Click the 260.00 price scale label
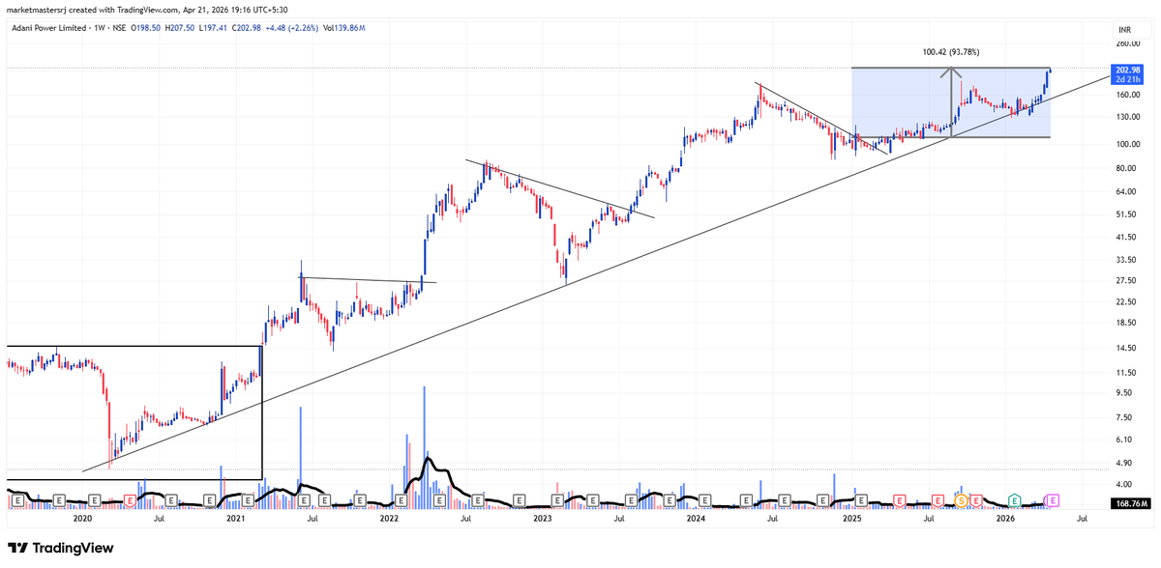The image size is (1161, 568). pos(1128,44)
